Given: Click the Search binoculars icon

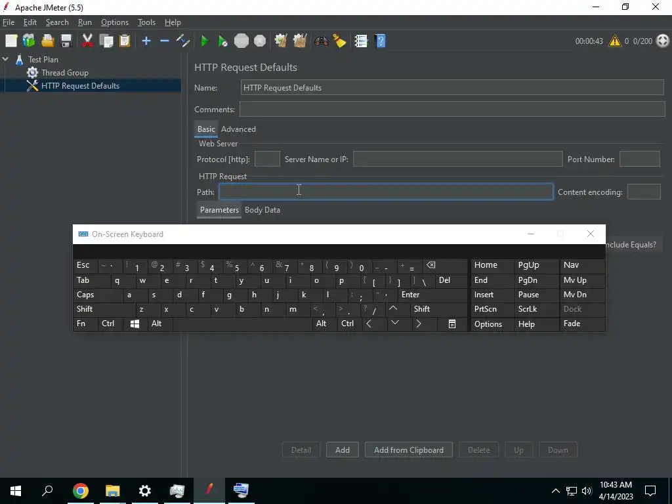Looking at the screenshot, I should (x=321, y=41).
